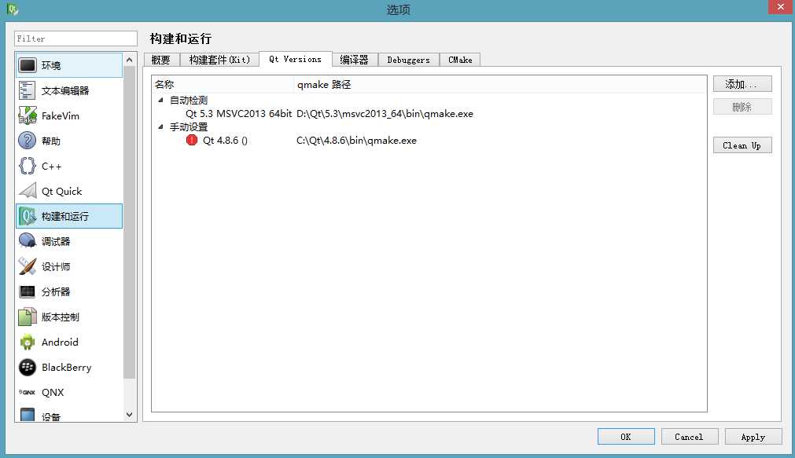Screen dimensions: 795x458
Task: Click the sidebar scrollbar down arrow
Action: 129,415
